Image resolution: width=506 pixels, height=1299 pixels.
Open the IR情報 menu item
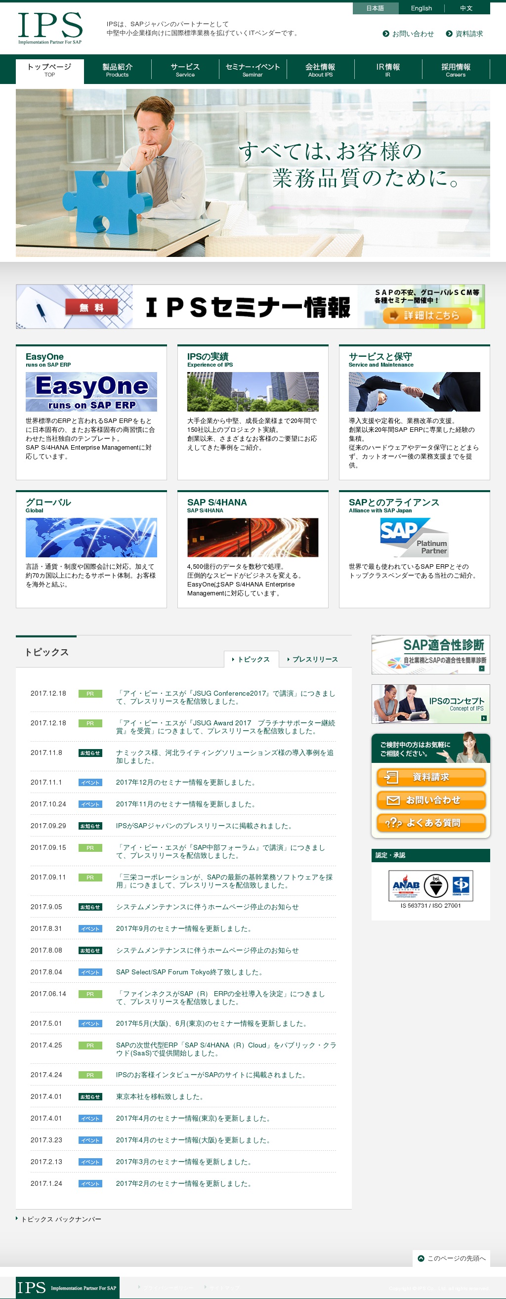(x=388, y=70)
